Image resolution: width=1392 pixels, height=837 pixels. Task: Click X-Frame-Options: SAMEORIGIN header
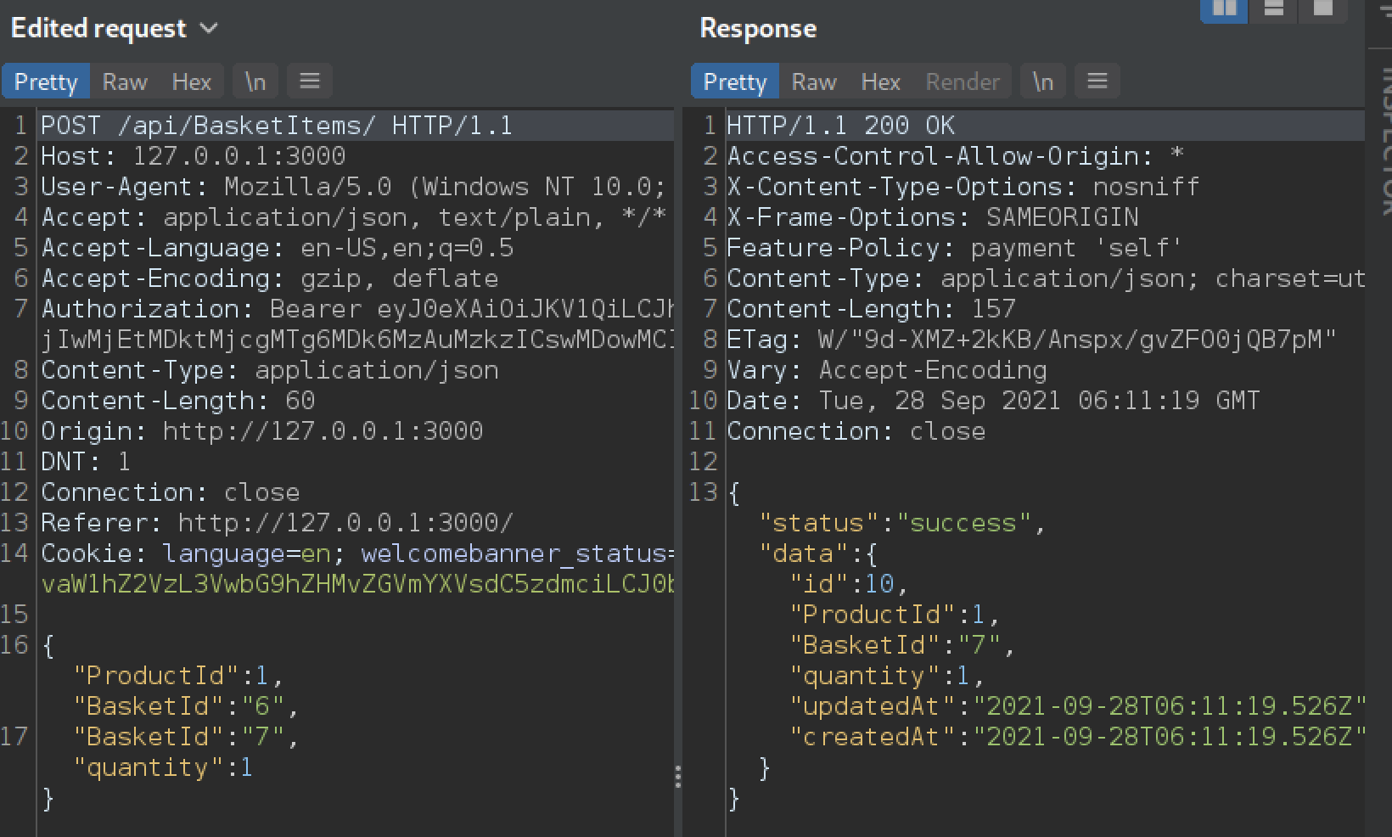933,217
